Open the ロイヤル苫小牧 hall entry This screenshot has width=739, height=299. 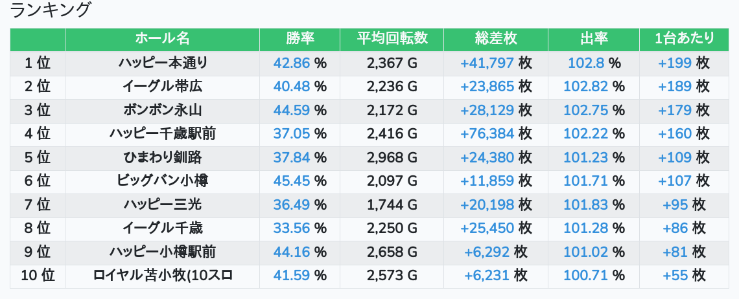click(x=163, y=276)
